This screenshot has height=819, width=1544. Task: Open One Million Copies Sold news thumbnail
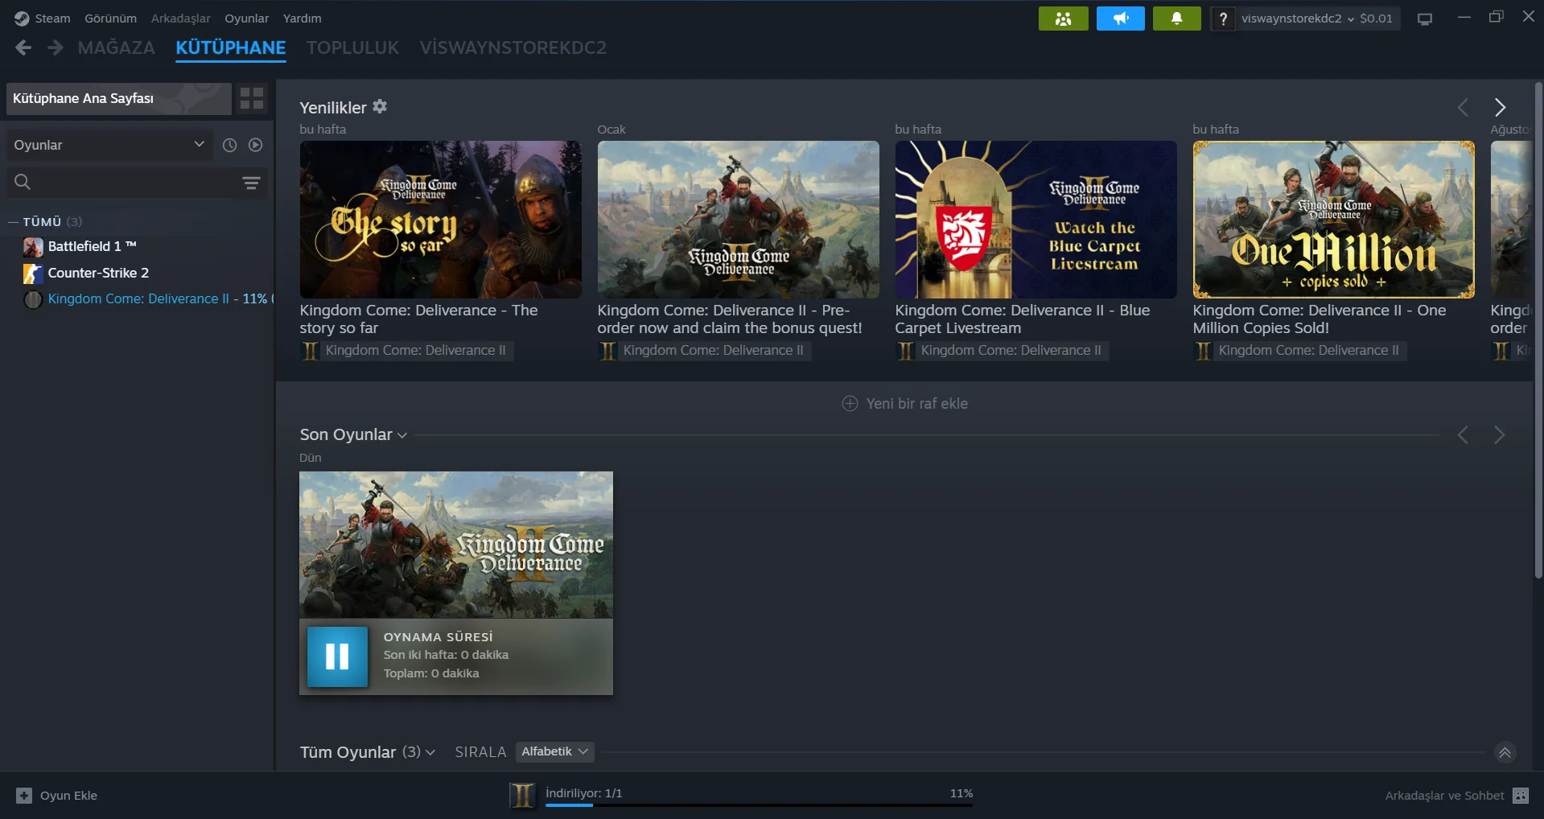1334,220
